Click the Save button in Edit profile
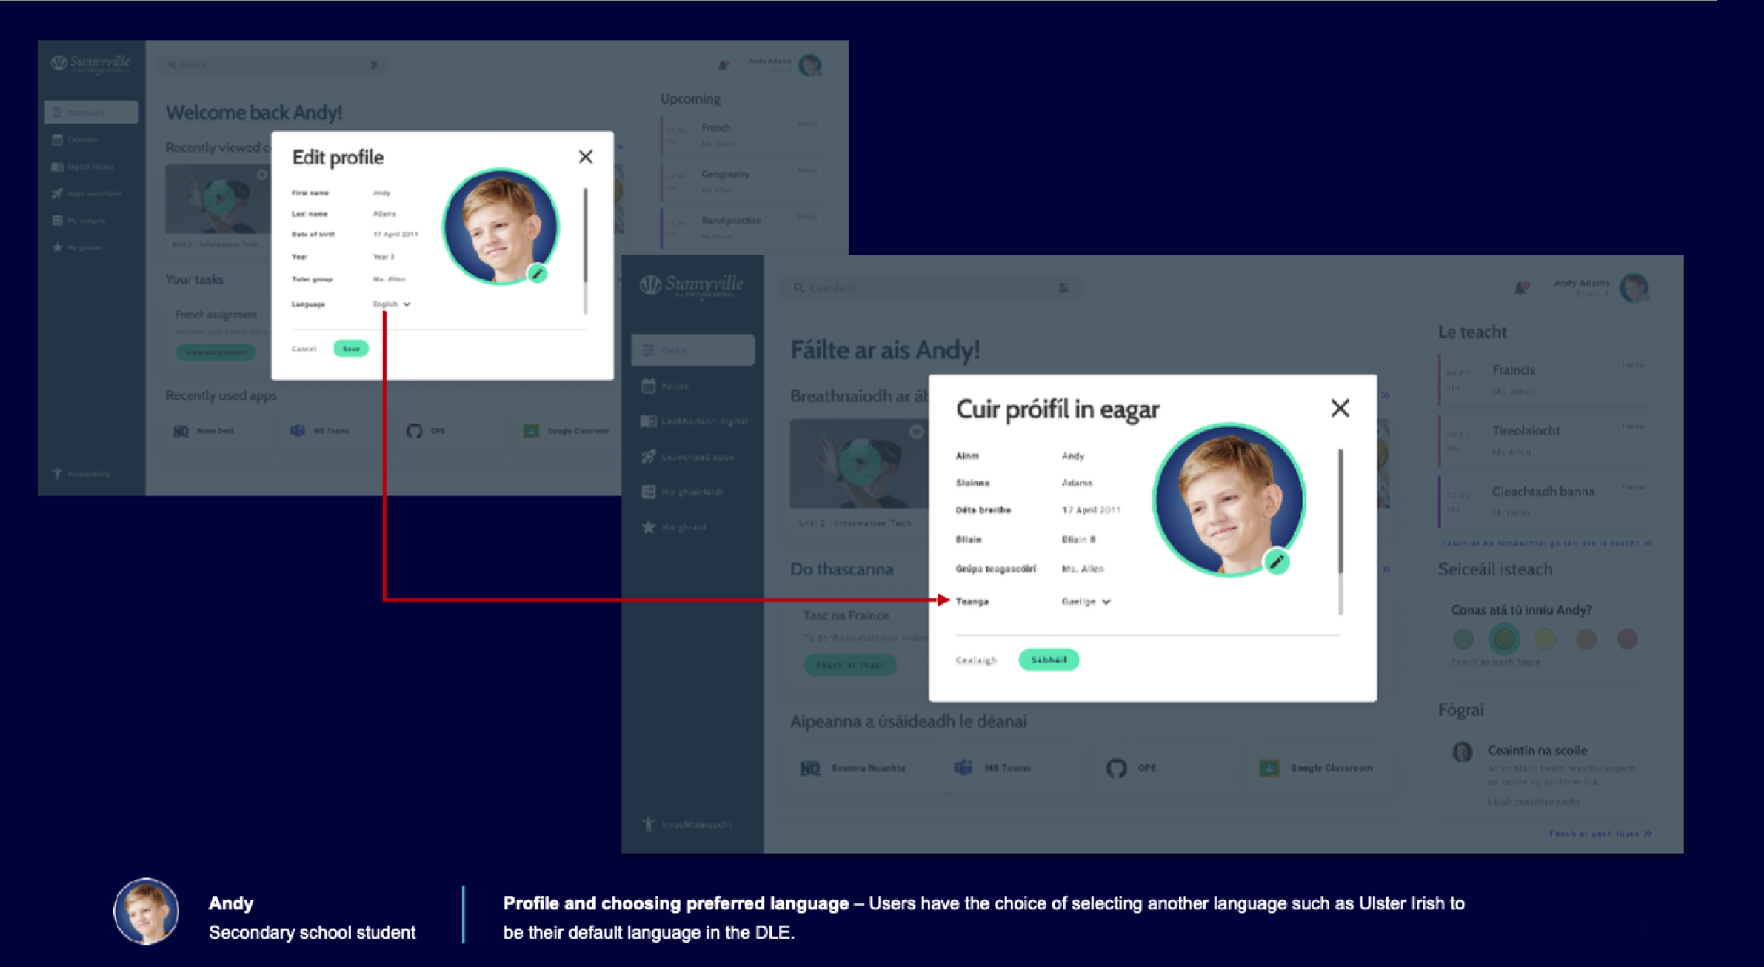1764x967 pixels. pos(351,349)
